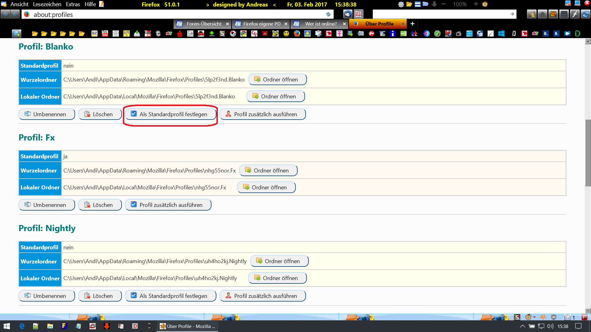The height and width of the screenshot is (332, 591).
Task: Open the Thunderbird mail toolbar icon
Action: (x=348, y=14)
